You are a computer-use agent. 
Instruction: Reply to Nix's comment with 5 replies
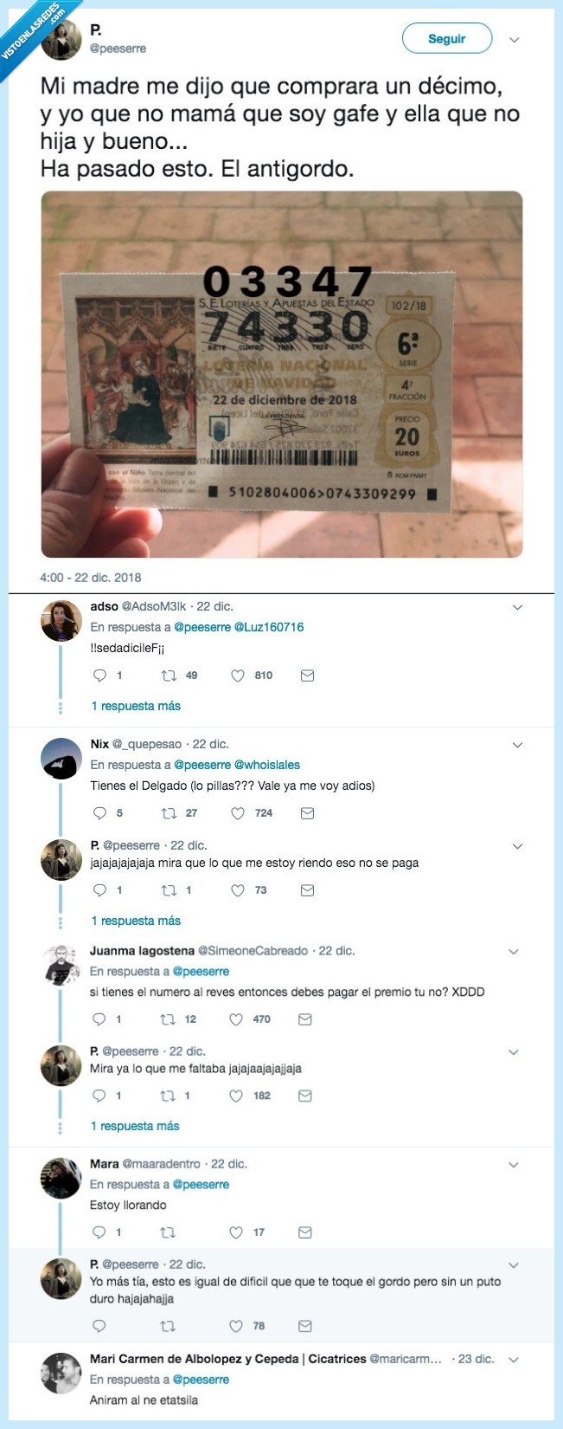pos(99,813)
